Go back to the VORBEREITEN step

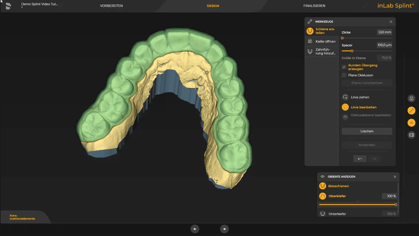click(111, 6)
